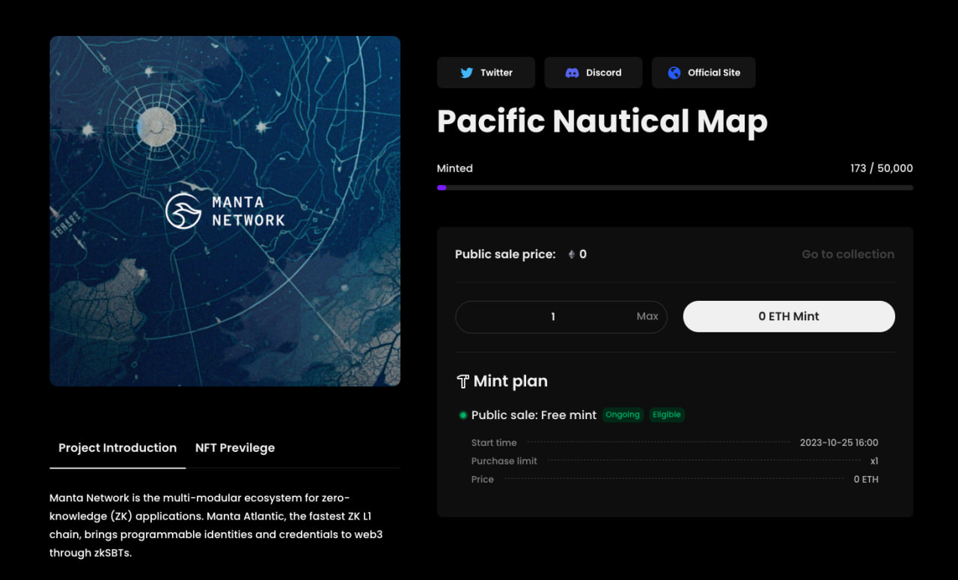Switch to the NFT Previlege tab
Image resolution: width=958 pixels, height=580 pixels.
[x=235, y=448]
